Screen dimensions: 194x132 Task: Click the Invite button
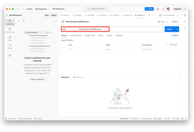click(x=149, y=9)
